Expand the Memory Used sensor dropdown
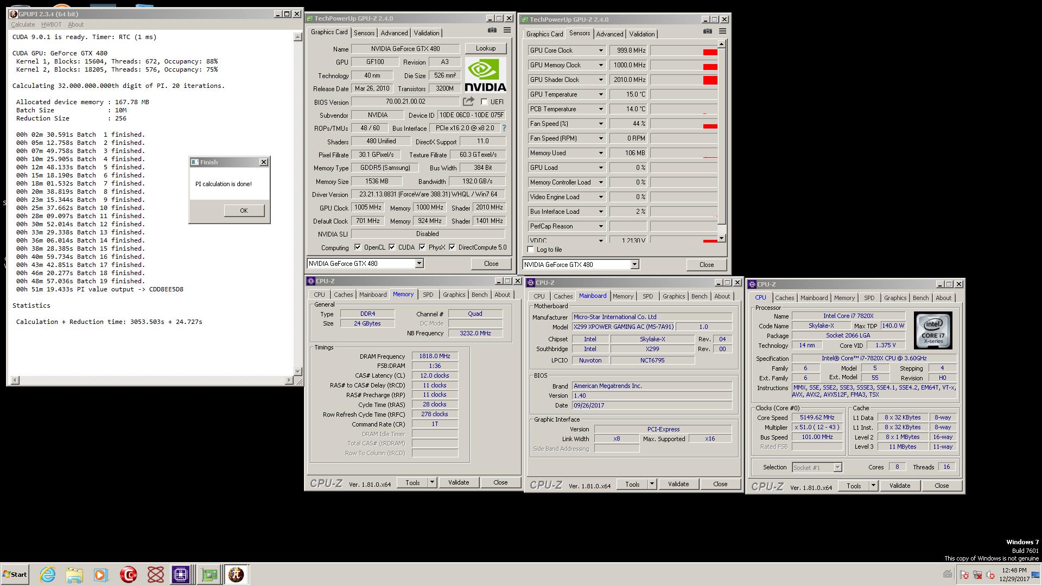The image size is (1042, 586). point(601,153)
